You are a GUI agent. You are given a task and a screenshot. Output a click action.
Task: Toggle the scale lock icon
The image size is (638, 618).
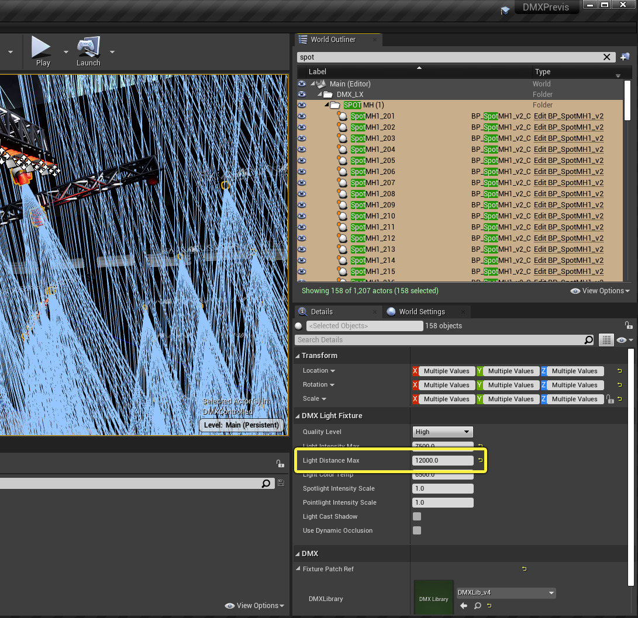pyautogui.click(x=610, y=400)
